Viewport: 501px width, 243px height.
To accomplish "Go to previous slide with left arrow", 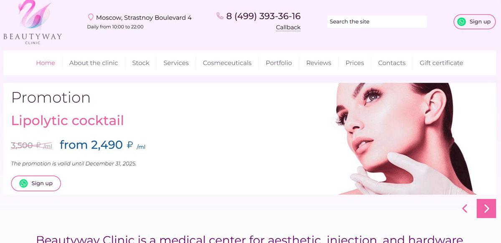I will coord(465,208).
